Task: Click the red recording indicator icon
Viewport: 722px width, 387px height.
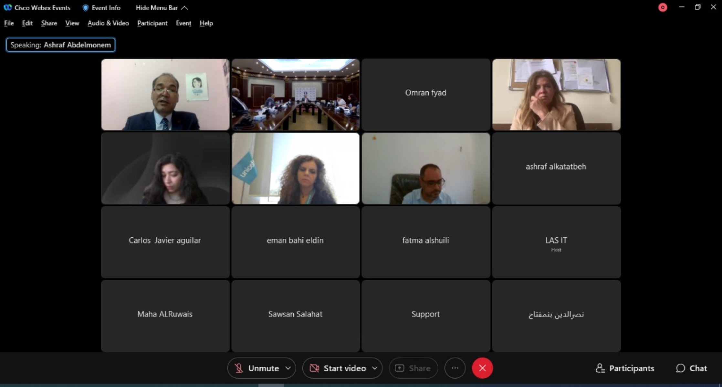Action: click(663, 7)
